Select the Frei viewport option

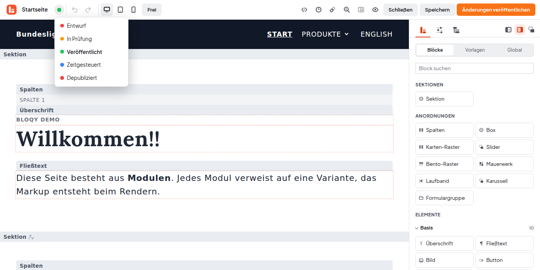(x=152, y=10)
